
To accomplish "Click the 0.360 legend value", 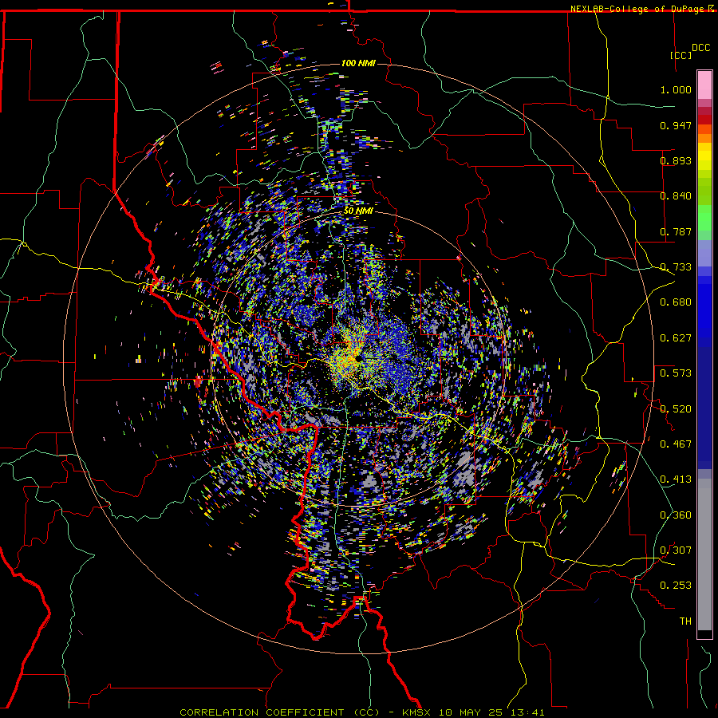I will click(x=676, y=515).
